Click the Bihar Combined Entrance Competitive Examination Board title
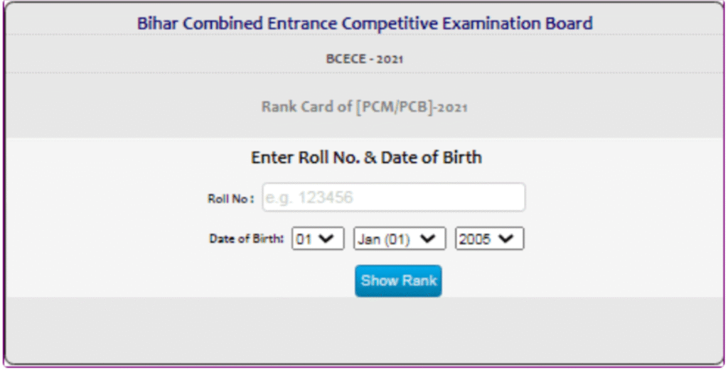 (x=365, y=23)
